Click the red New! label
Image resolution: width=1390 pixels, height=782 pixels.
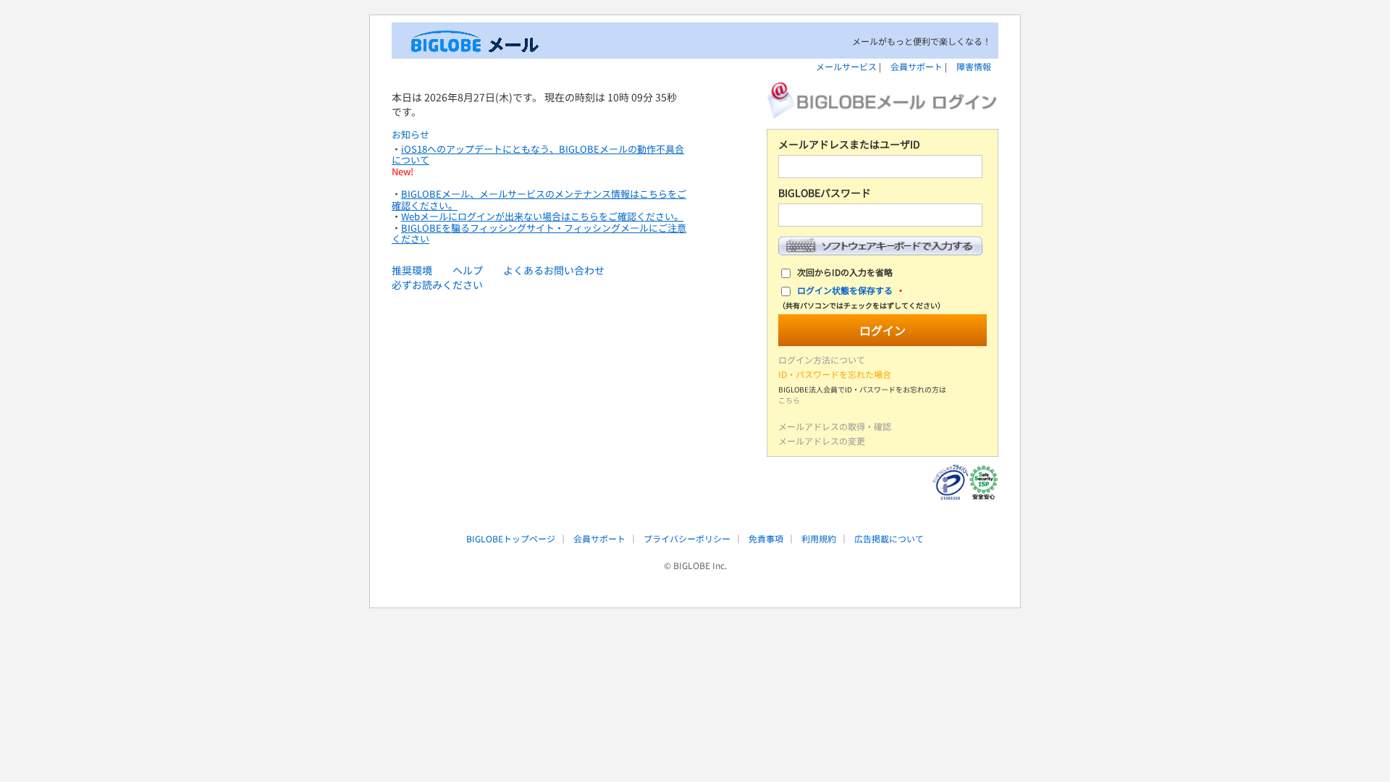(403, 172)
